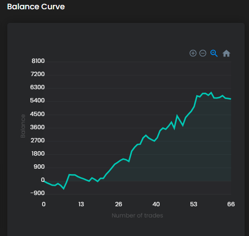The height and width of the screenshot is (236, 249).
Task: Click the 26 x-axis label
Action: point(119,204)
